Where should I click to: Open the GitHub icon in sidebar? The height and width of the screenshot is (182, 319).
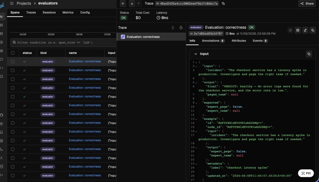pos(2,115)
